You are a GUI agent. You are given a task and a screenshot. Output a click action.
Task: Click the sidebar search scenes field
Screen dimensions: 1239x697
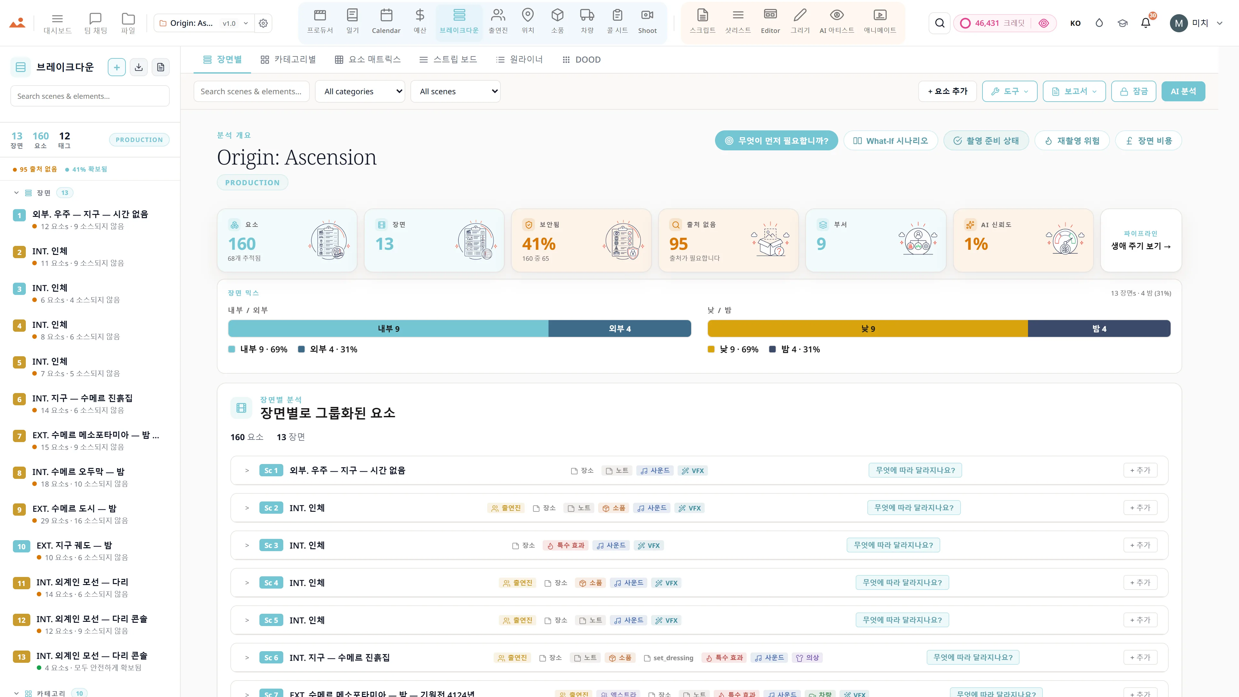tap(90, 96)
